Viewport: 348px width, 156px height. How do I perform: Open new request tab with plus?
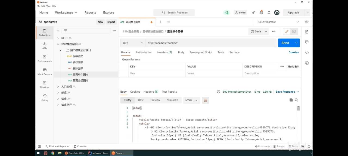160,22
